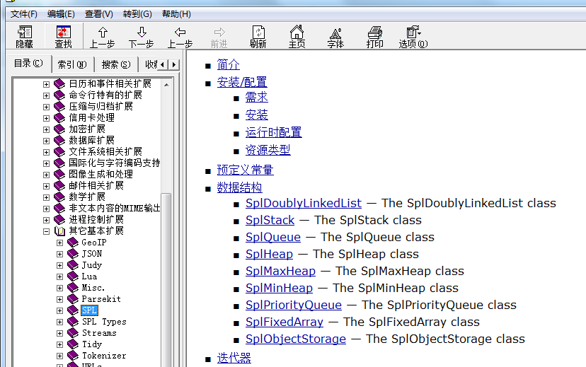Click the book icon beside the SPL entry
586x367 pixels.
(x=73, y=310)
